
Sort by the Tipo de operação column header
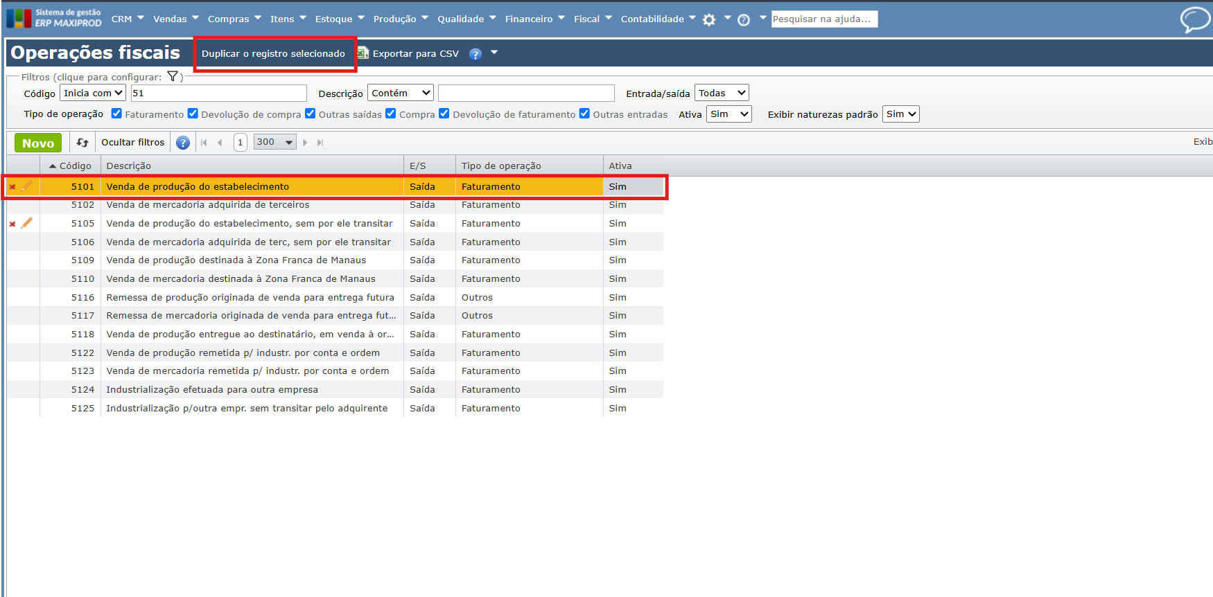click(x=530, y=166)
